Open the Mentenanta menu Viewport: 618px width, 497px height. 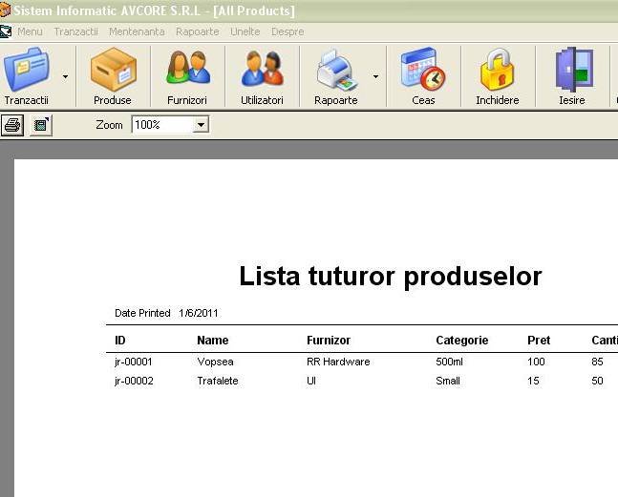(x=137, y=31)
